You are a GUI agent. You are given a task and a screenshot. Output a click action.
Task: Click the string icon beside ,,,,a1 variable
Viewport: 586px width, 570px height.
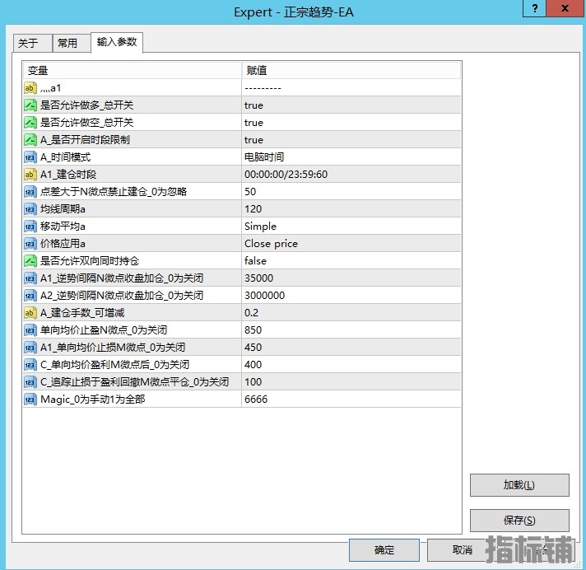point(30,88)
